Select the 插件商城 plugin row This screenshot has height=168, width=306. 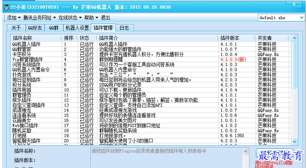[x=150, y=90]
